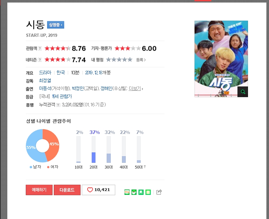The width and height of the screenshot is (269, 219).
Task: Click the help icon beside 누적관객
Action: pyautogui.click(x=58, y=105)
